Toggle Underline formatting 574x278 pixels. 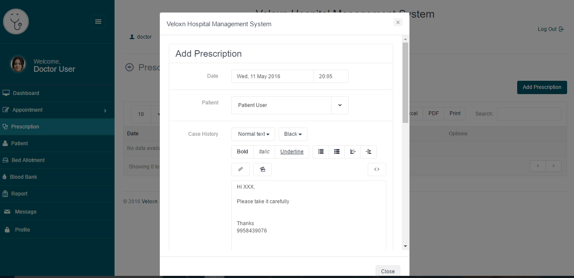(292, 152)
